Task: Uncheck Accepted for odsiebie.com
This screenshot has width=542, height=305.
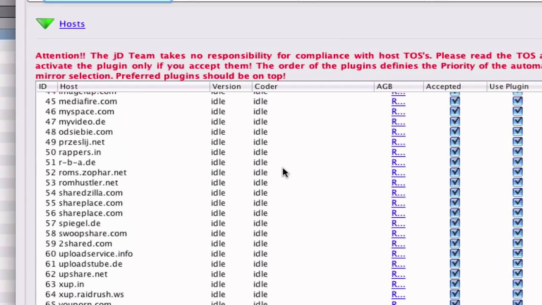Action: (x=455, y=131)
